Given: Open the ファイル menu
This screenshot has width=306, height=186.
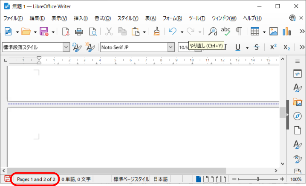Looking at the screenshot, I should pyautogui.click(x=13, y=18).
